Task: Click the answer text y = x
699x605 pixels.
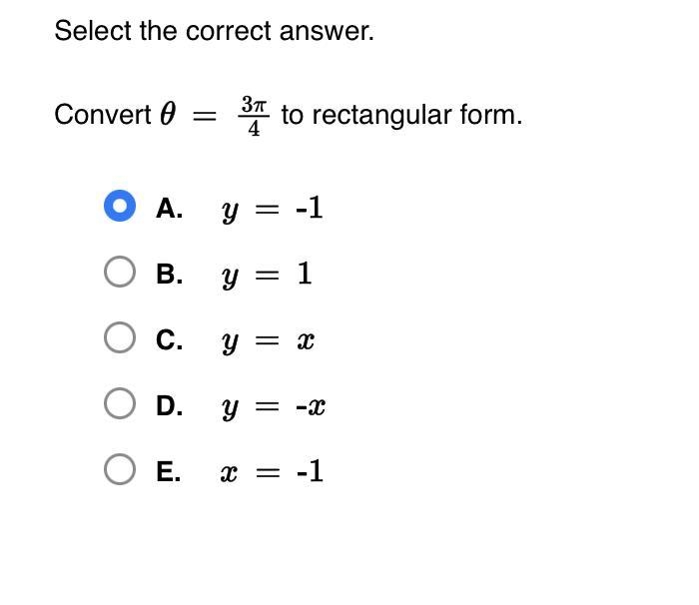Action: coord(268,341)
